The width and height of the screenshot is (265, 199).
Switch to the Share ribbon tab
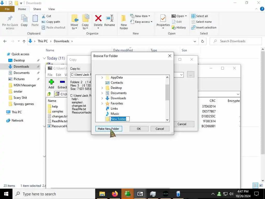click(37, 9)
